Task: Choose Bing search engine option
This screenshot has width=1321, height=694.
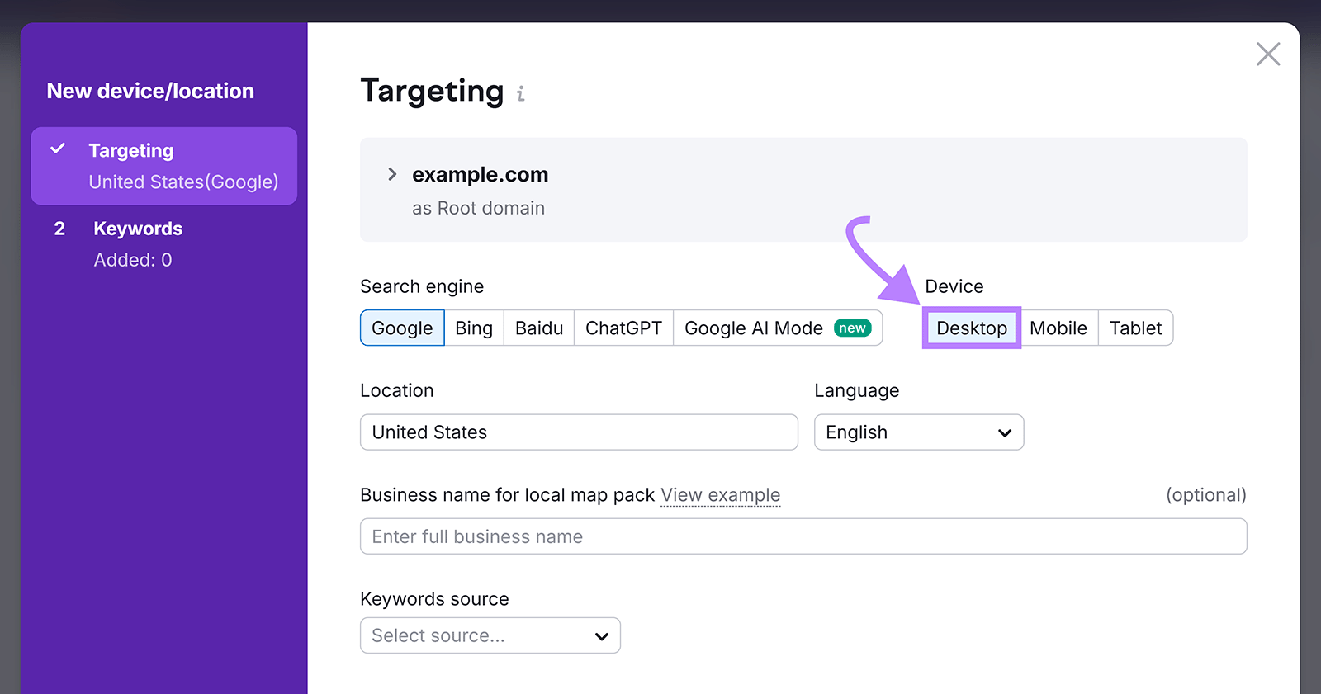Action: 474,328
